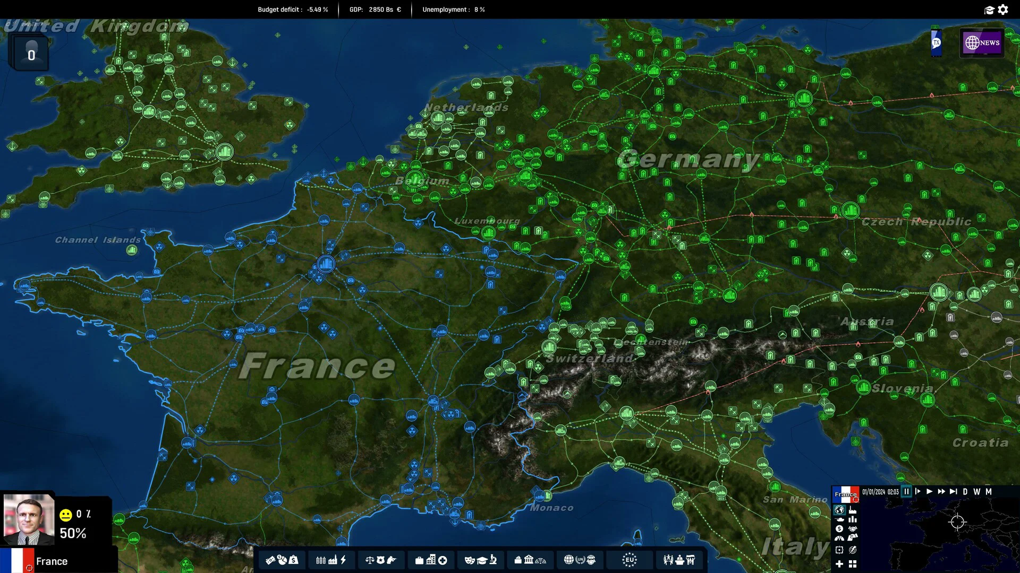
Task: Toggle the economy dollar map layer
Action: [839, 529]
